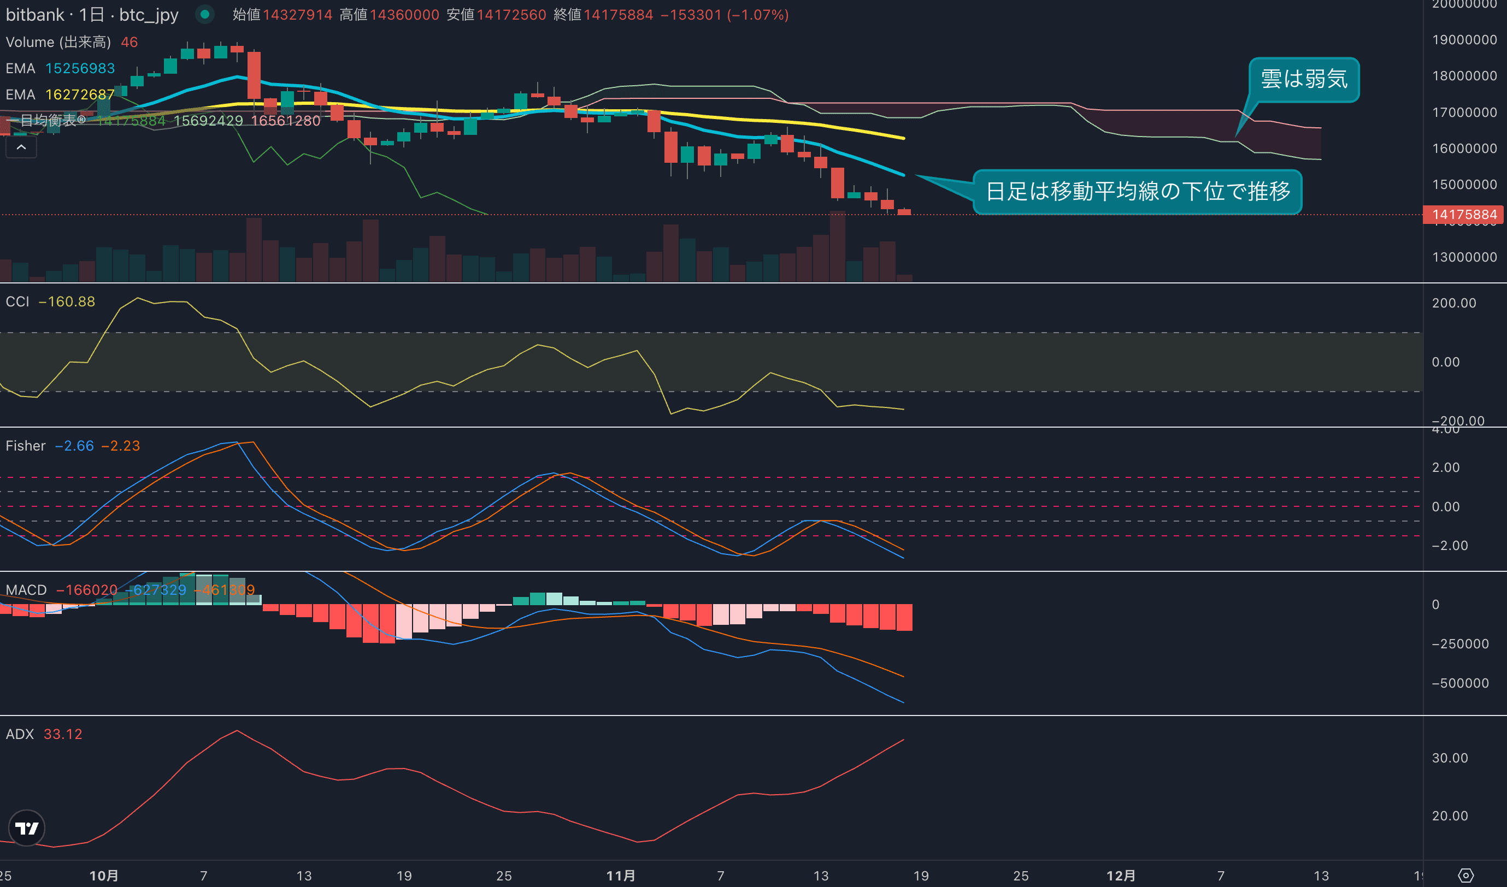Click the Fisher indicator label
The height and width of the screenshot is (887, 1507).
tap(25, 446)
